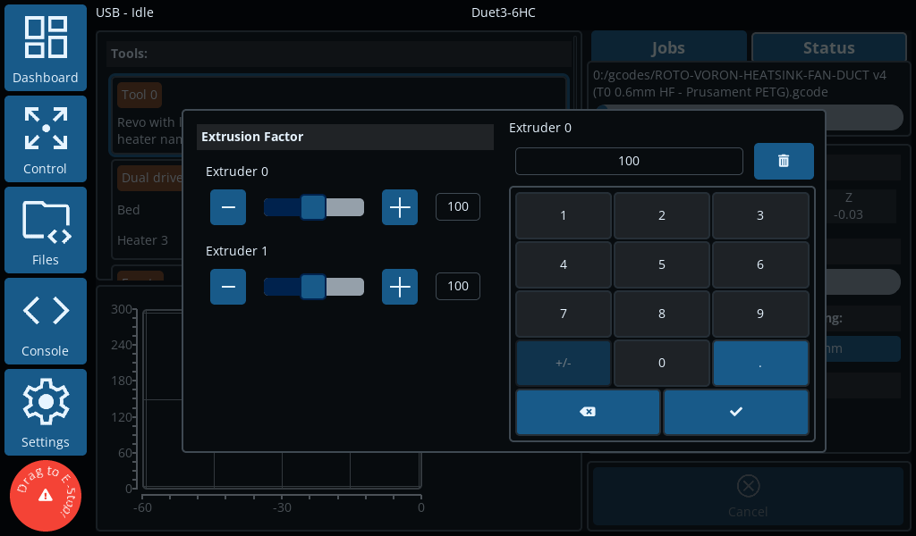Image resolution: width=916 pixels, height=536 pixels.
Task: Switch to the Jobs tab
Action: [668, 48]
